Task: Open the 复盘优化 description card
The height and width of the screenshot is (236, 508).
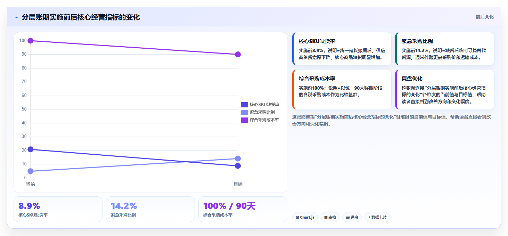Action: (x=445, y=90)
